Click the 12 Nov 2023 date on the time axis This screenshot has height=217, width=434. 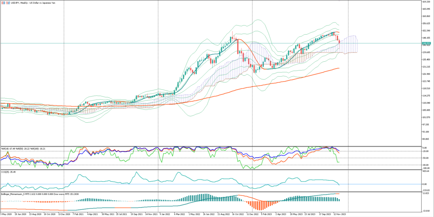[x=341, y=214]
